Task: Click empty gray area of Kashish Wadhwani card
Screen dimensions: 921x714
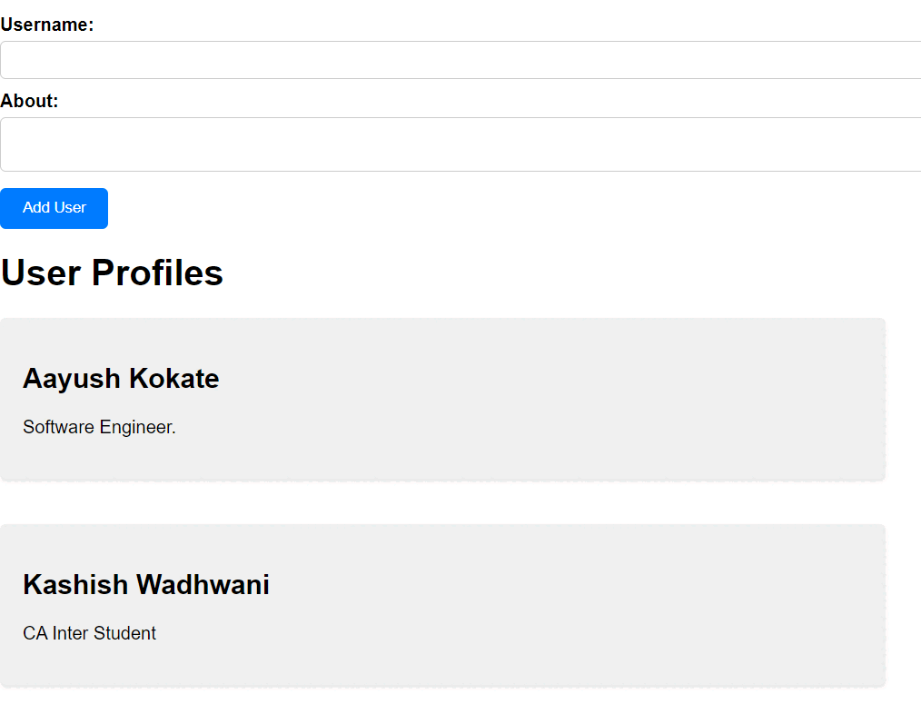Action: [x=590, y=606]
